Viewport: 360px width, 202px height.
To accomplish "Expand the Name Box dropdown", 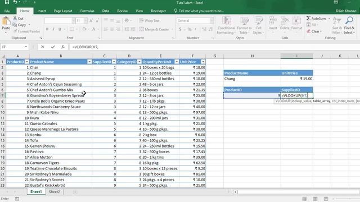I will pos(26,47).
